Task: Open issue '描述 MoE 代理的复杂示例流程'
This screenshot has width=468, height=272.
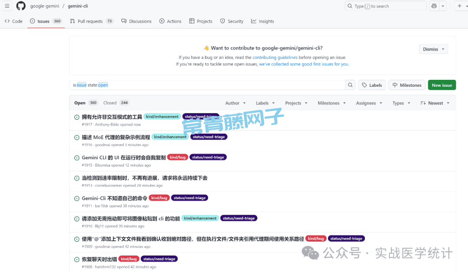Action: pos(116,137)
